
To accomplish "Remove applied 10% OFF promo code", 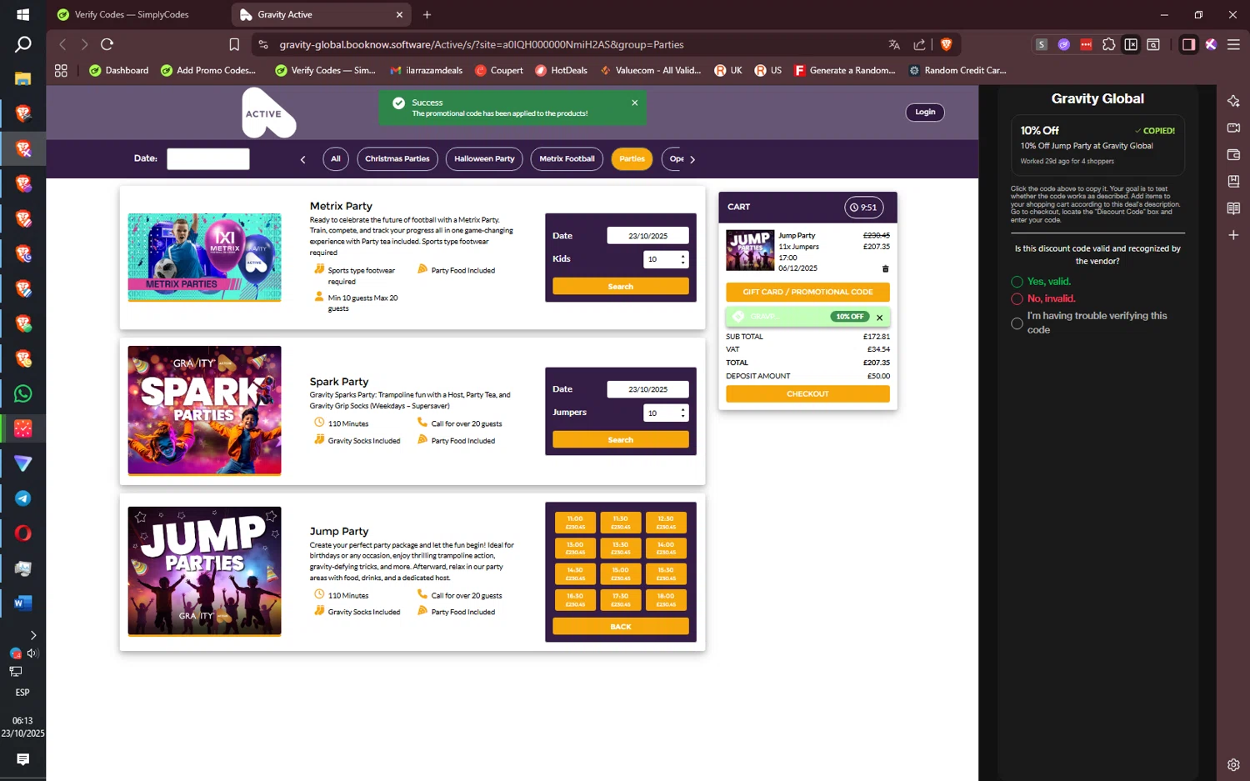I will point(879,318).
